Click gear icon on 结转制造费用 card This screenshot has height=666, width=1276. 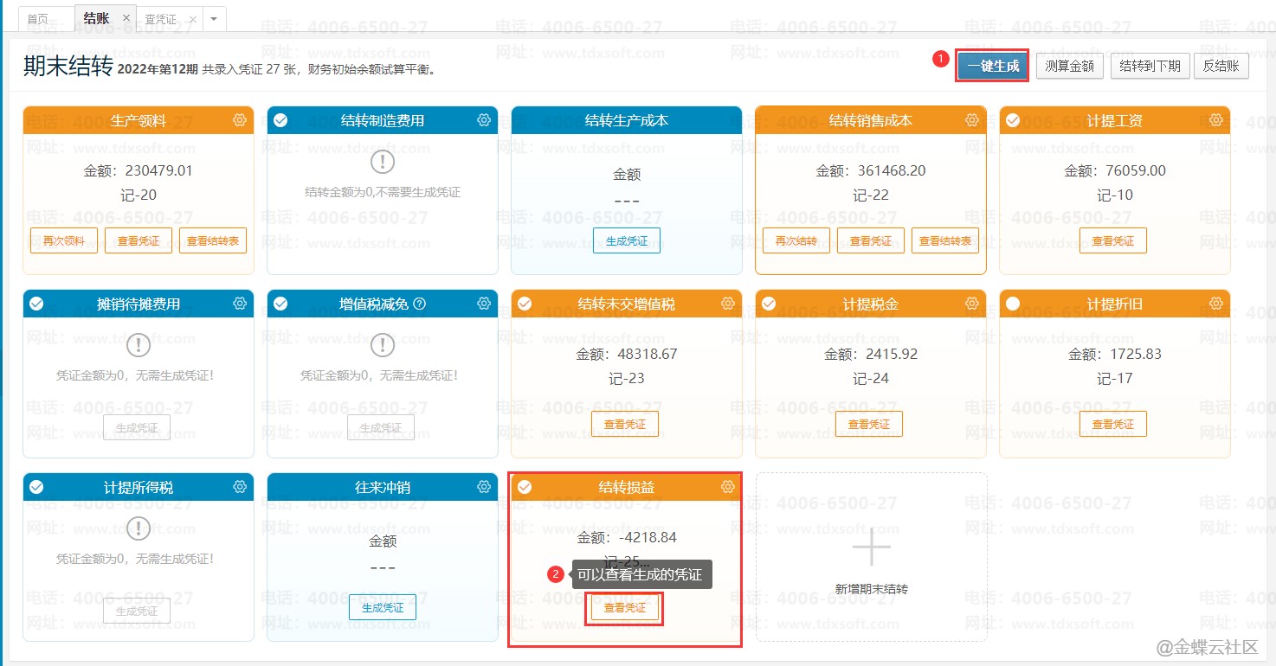coord(484,120)
